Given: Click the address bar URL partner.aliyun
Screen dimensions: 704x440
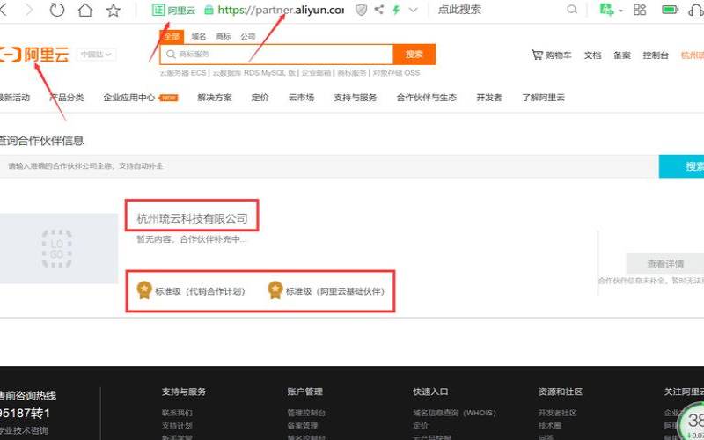Looking at the screenshot, I should coord(281,10).
